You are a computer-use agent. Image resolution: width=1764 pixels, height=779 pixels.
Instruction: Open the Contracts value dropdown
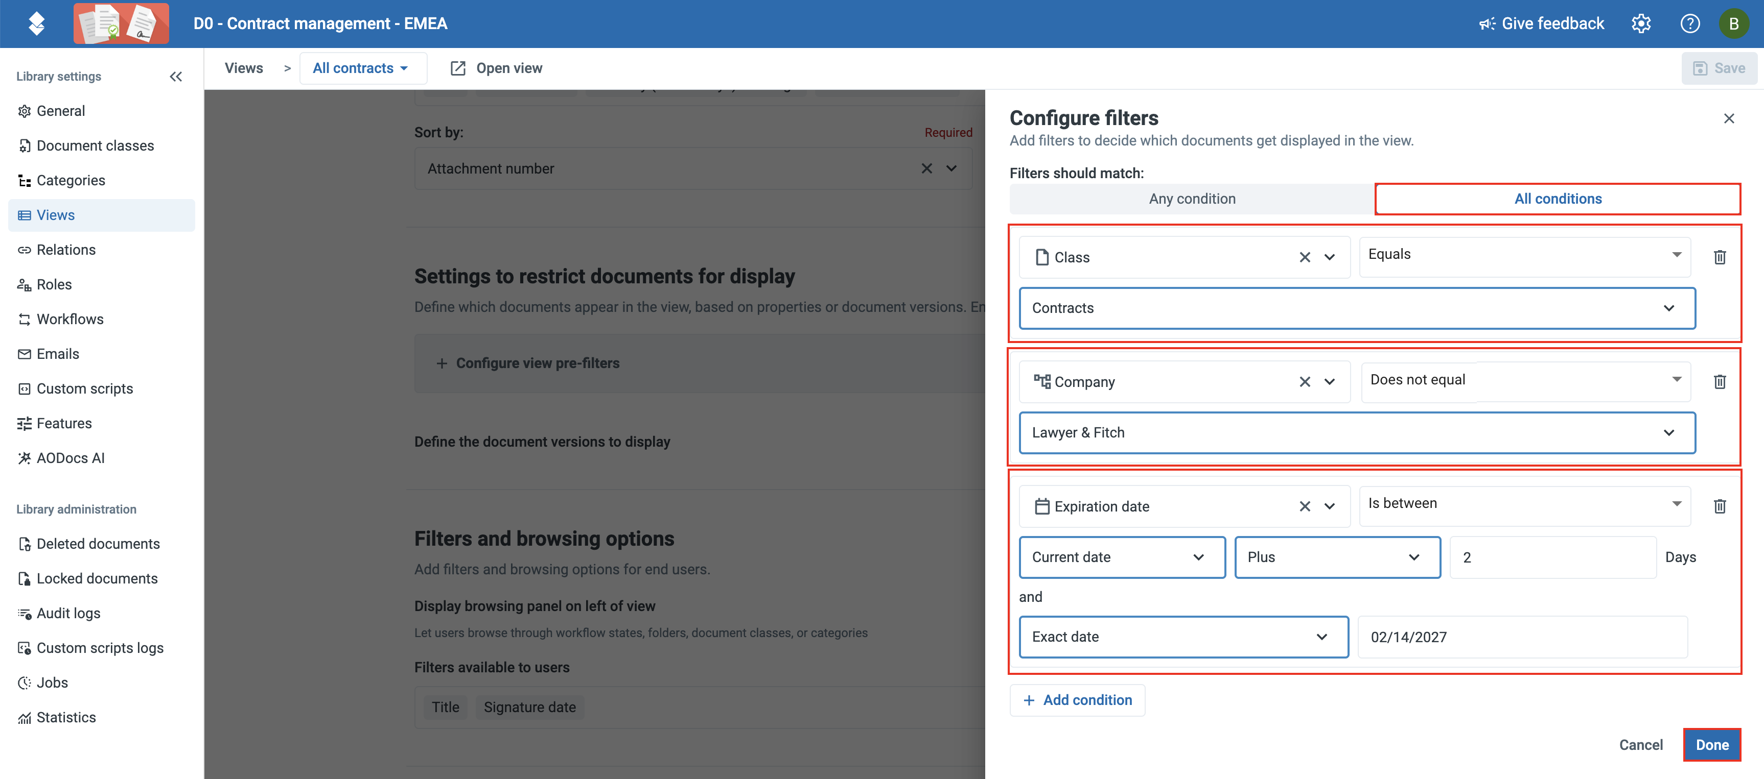[x=1357, y=308]
